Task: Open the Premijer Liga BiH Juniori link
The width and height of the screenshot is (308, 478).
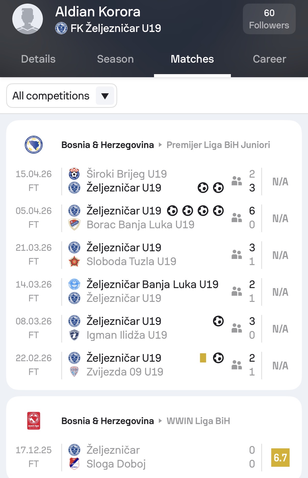Action: pos(218,145)
